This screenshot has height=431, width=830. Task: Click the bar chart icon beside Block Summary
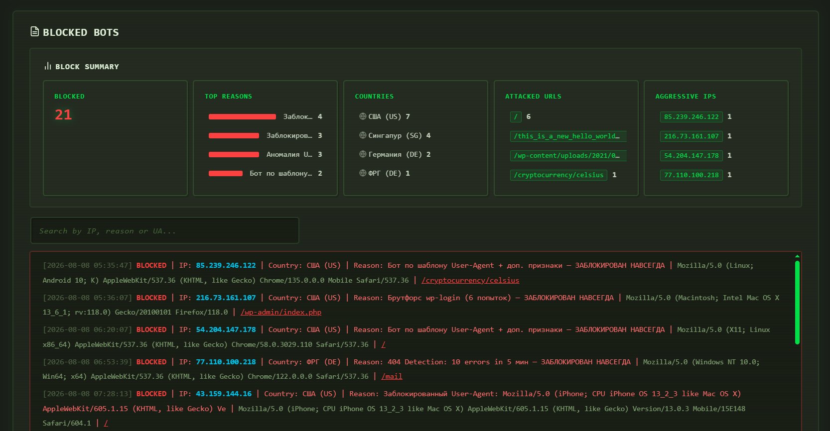point(48,66)
